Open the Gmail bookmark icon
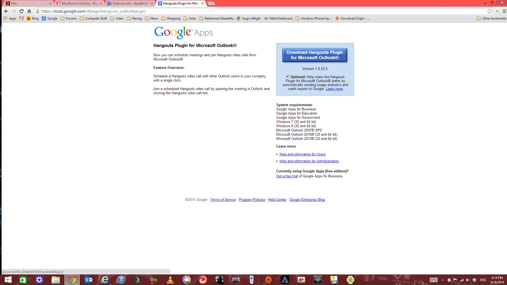507x285 pixels. tap(21, 18)
